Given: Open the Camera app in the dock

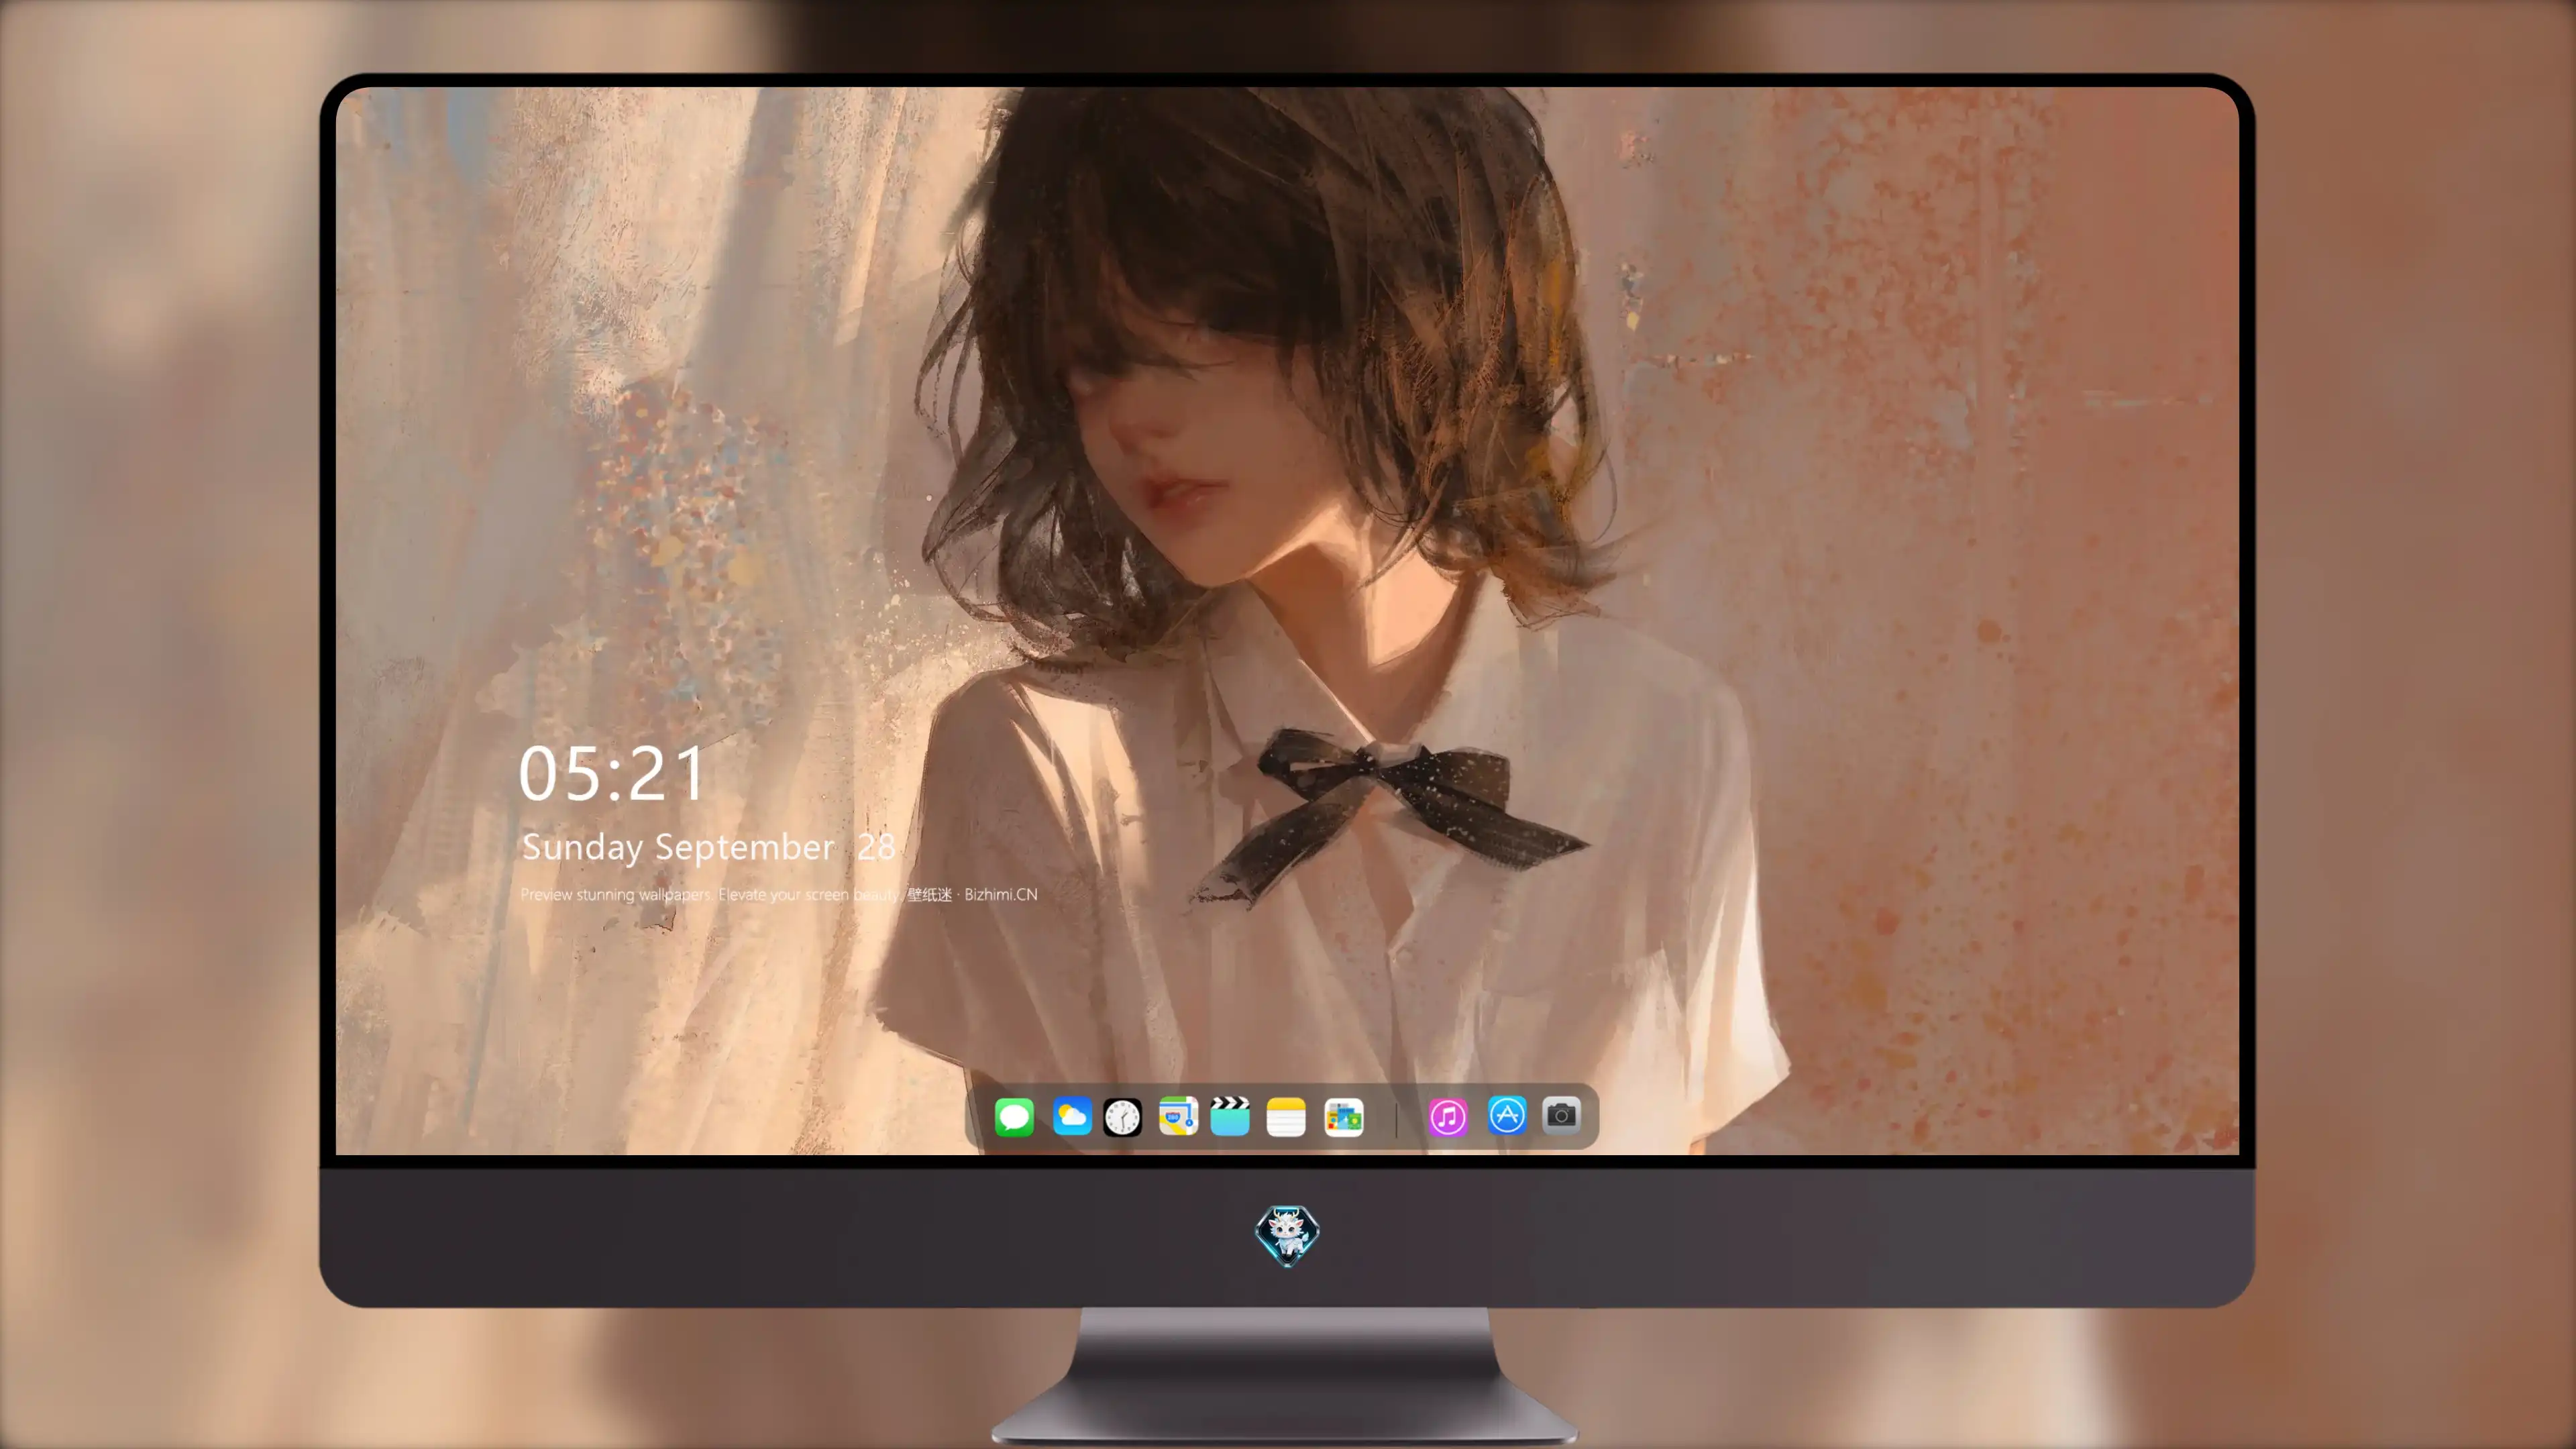Looking at the screenshot, I should pos(1561,1115).
